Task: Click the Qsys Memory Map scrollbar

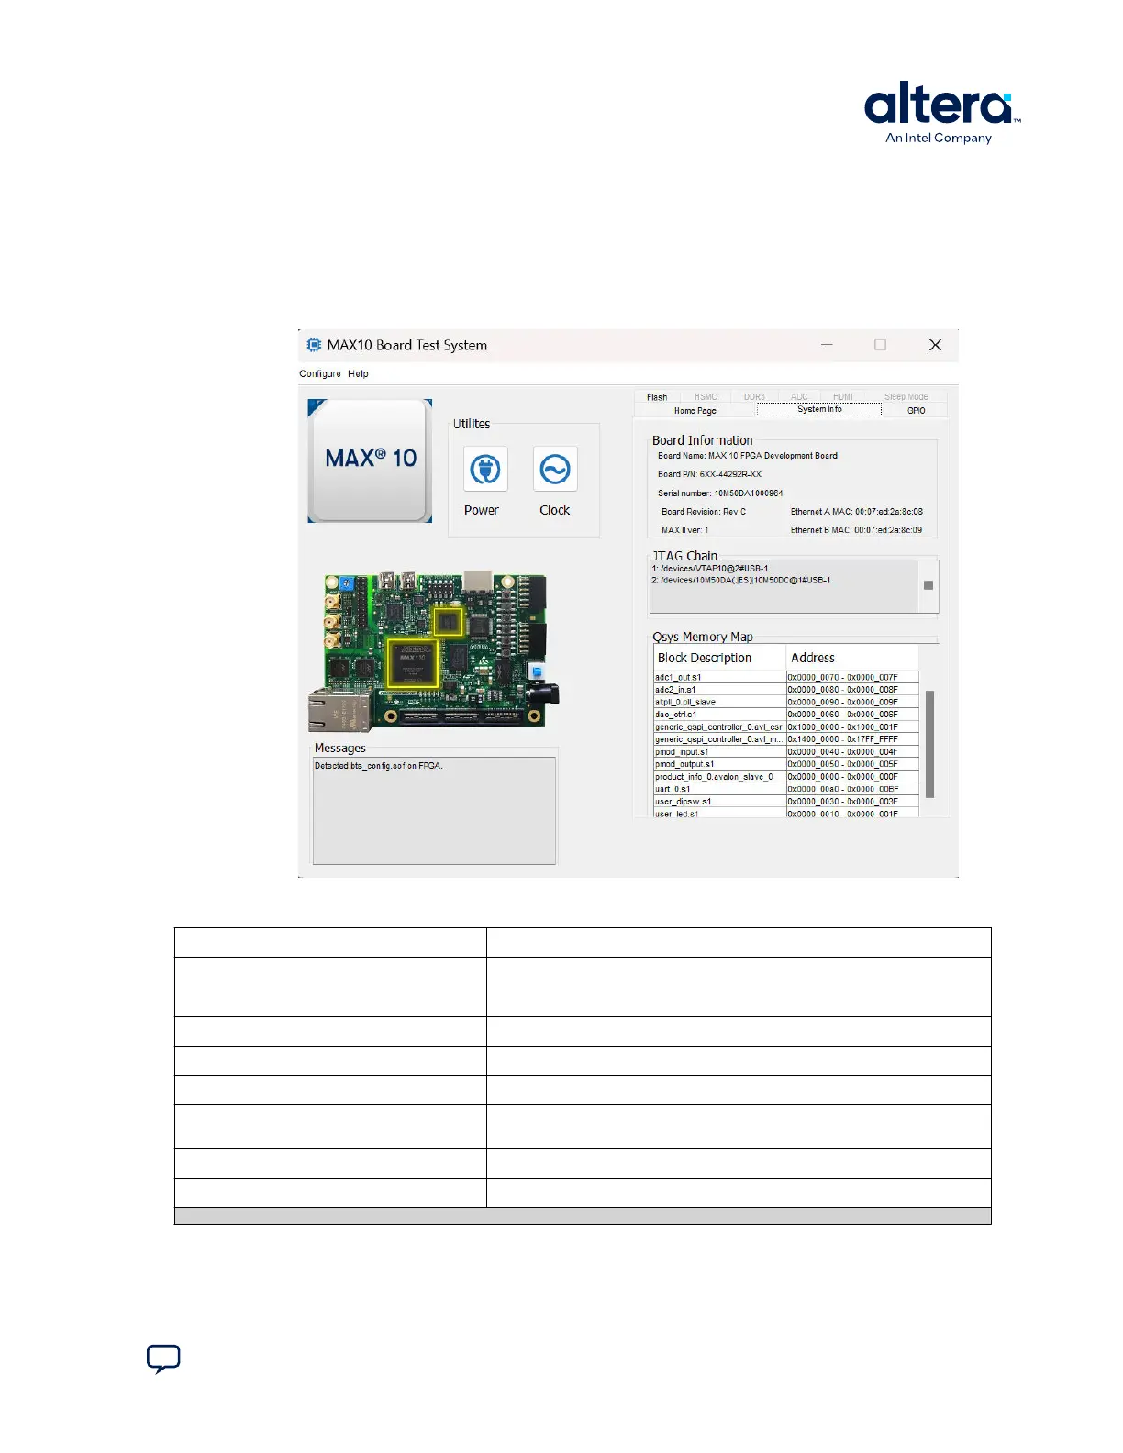Action: (929, 744)
